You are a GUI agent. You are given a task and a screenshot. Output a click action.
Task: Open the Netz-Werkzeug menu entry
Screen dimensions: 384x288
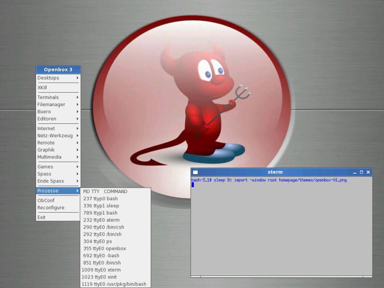coord(58,135)
